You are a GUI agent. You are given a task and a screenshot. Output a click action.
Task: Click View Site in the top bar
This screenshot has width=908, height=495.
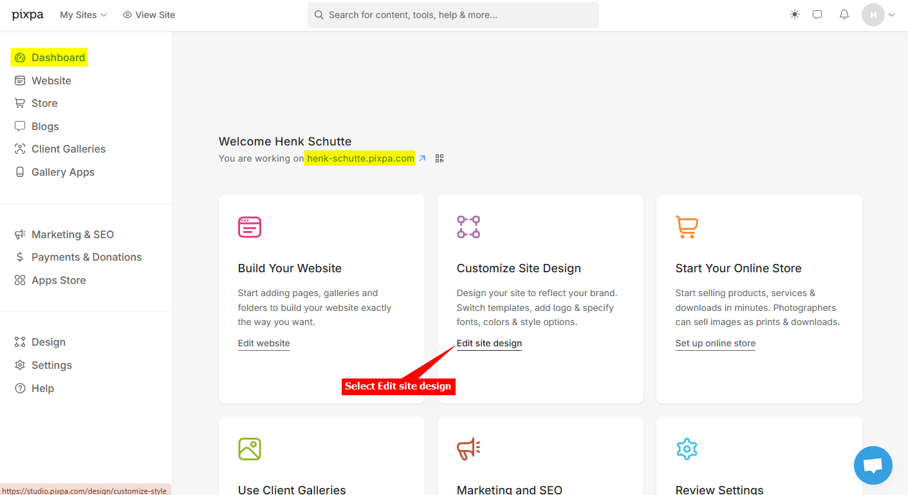click(x=149, y=15)
